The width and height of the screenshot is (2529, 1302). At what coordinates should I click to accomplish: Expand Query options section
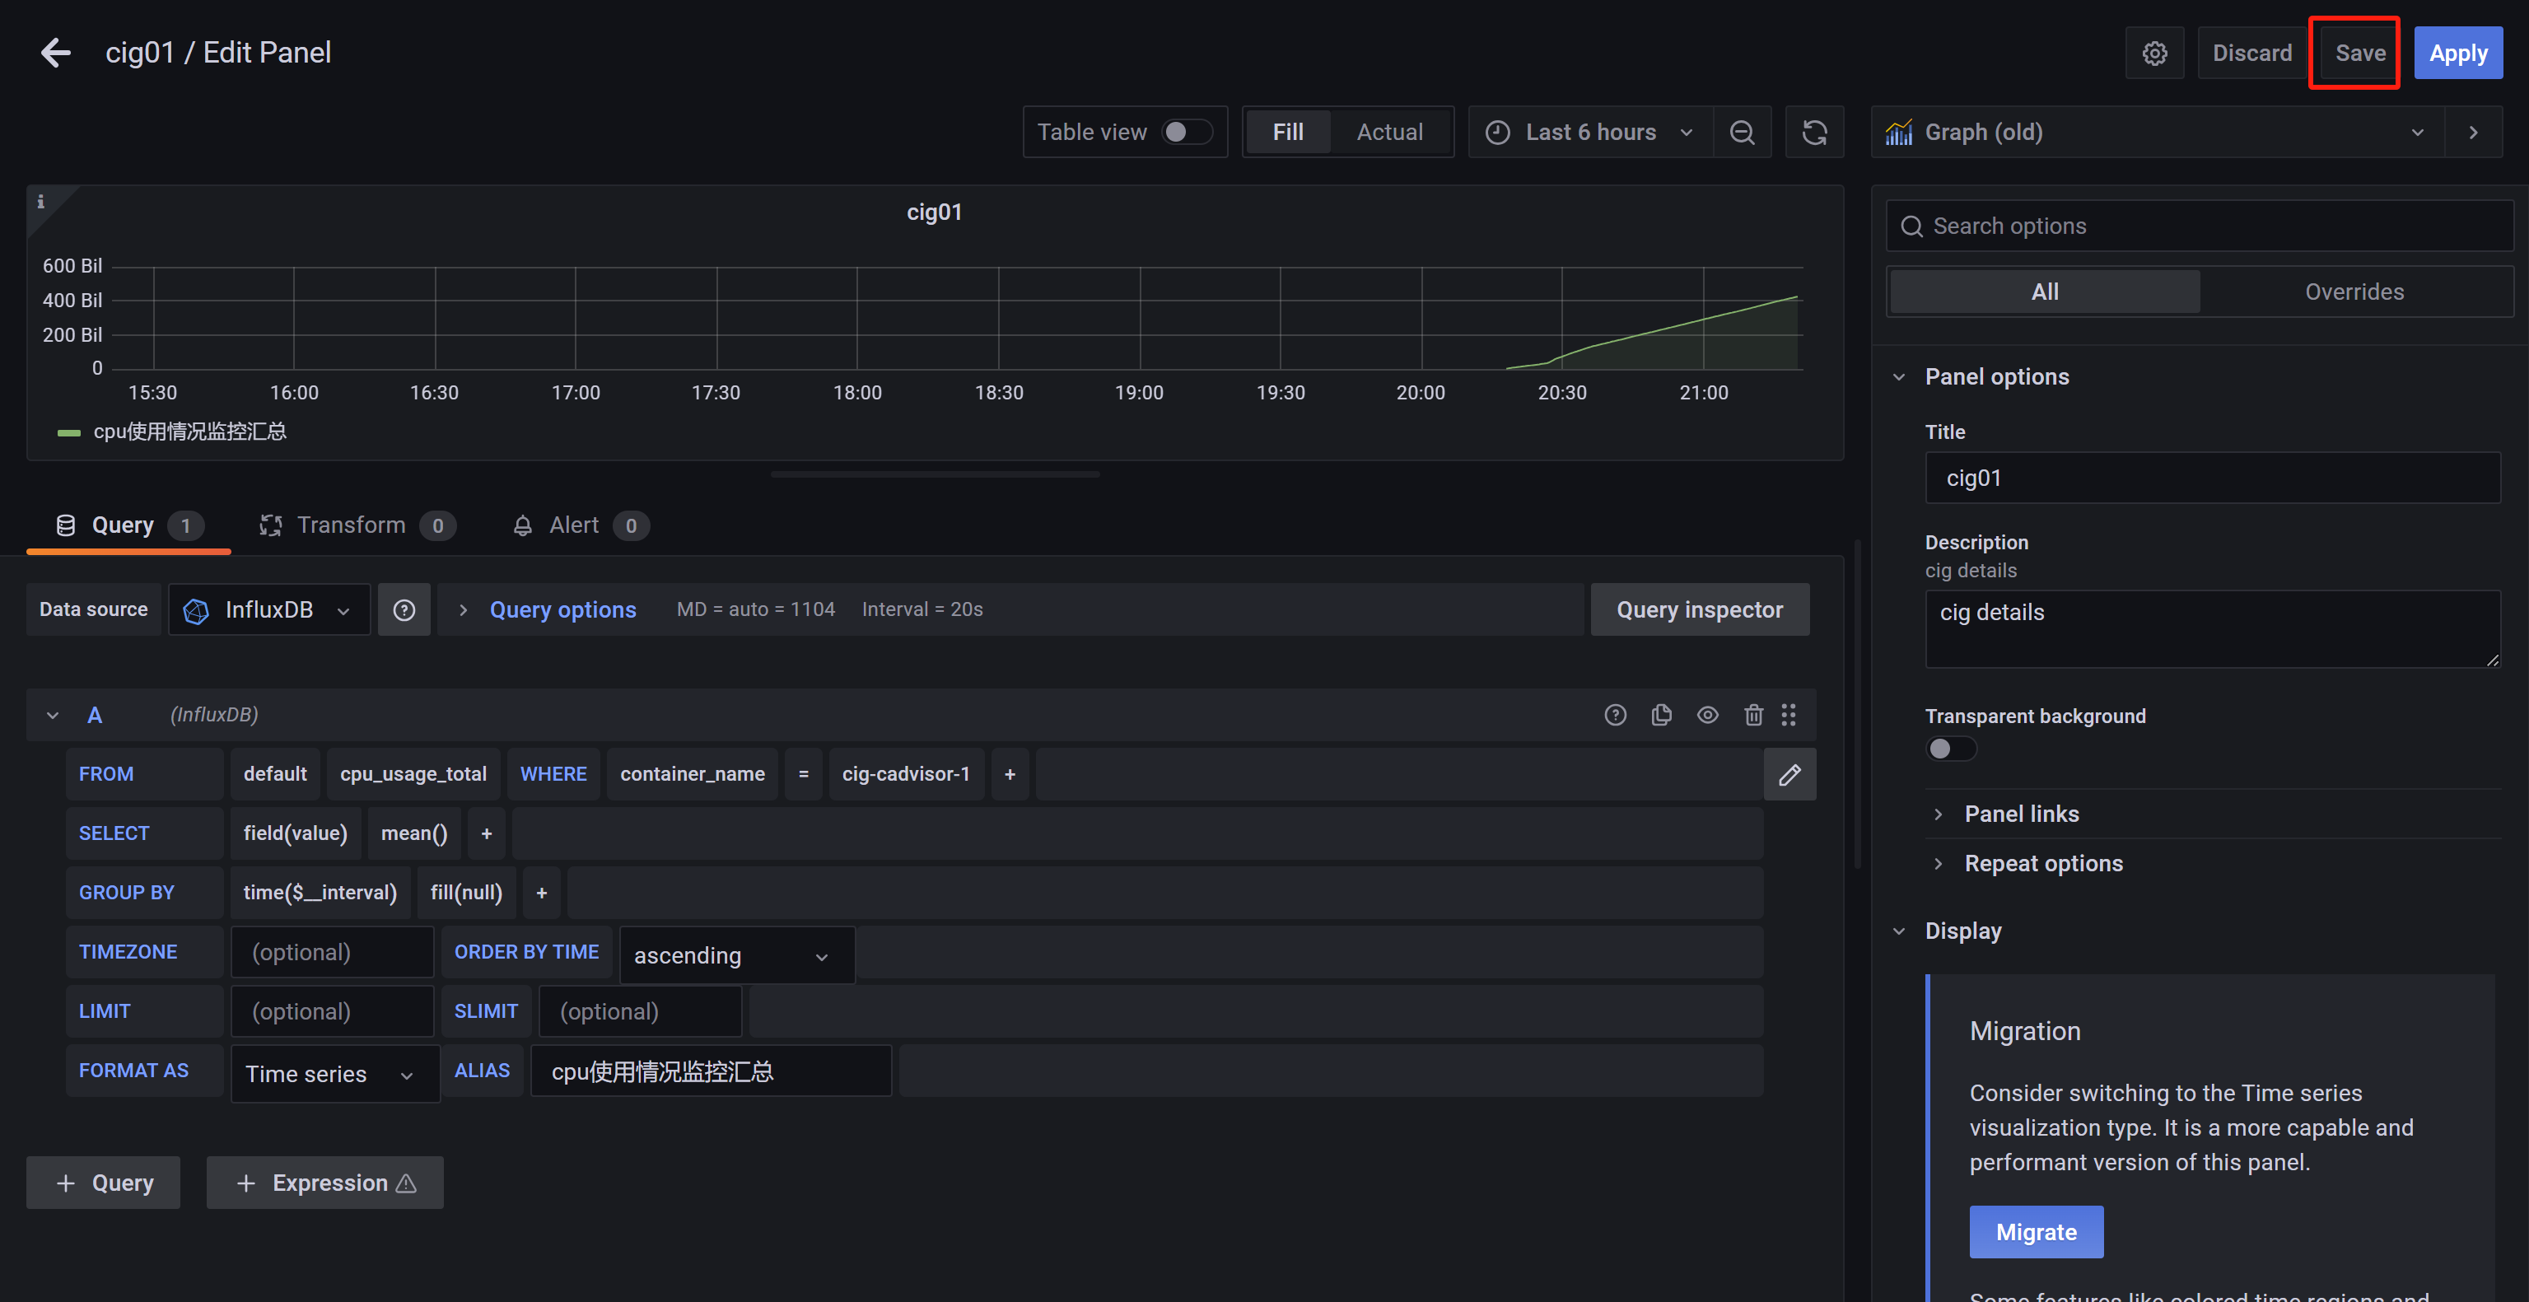(x=562, y=609)
